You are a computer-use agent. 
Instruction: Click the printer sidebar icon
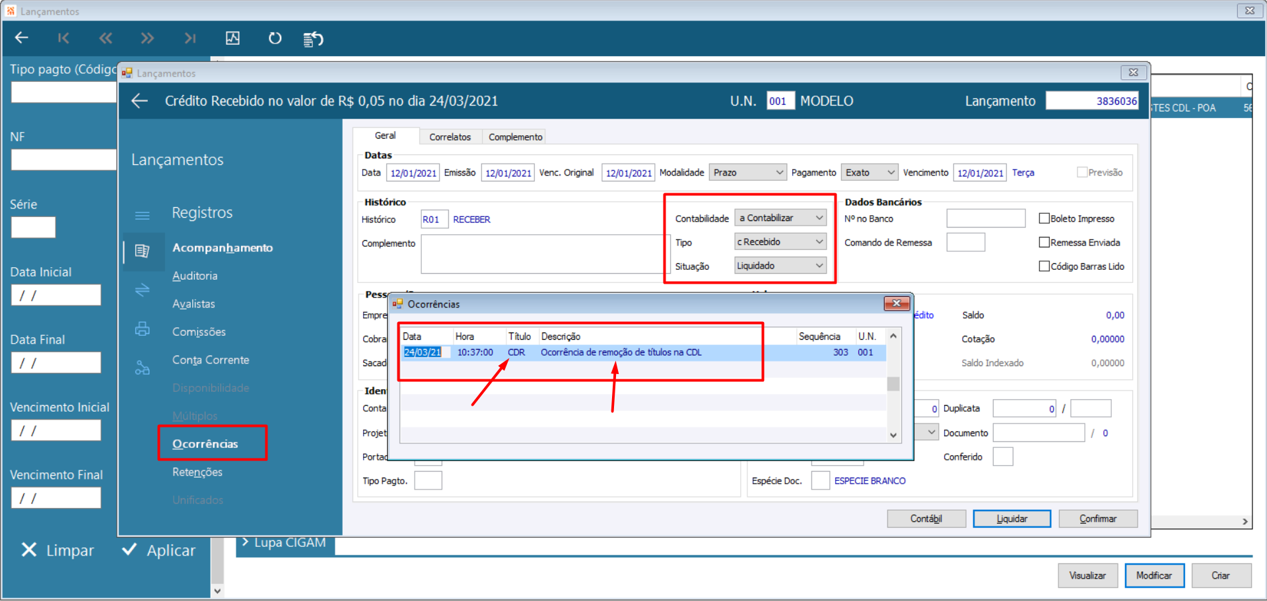142,329
